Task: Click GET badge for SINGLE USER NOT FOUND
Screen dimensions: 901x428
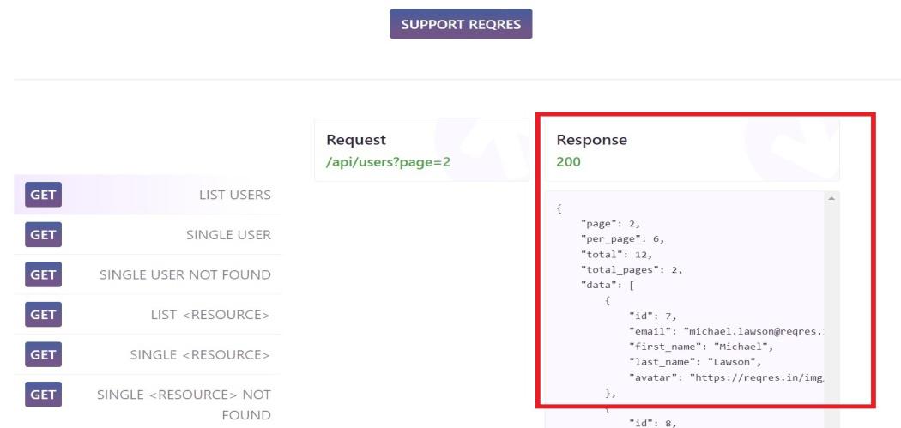Action: (x=43, y=275)
